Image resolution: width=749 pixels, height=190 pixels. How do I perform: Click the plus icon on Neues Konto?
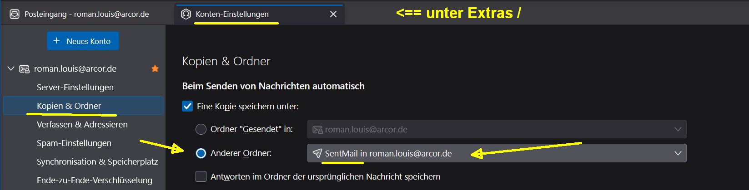point(56,41)
